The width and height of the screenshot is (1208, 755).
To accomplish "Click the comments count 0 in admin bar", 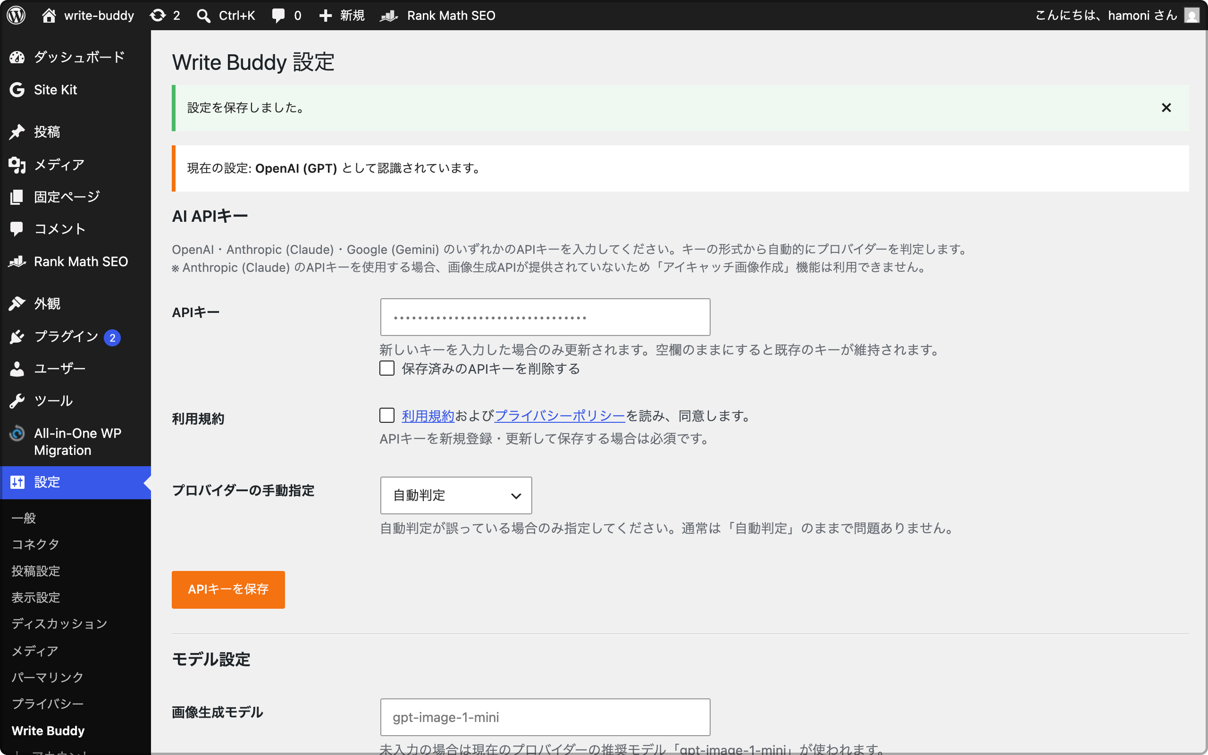I will [x=297, y=16].
